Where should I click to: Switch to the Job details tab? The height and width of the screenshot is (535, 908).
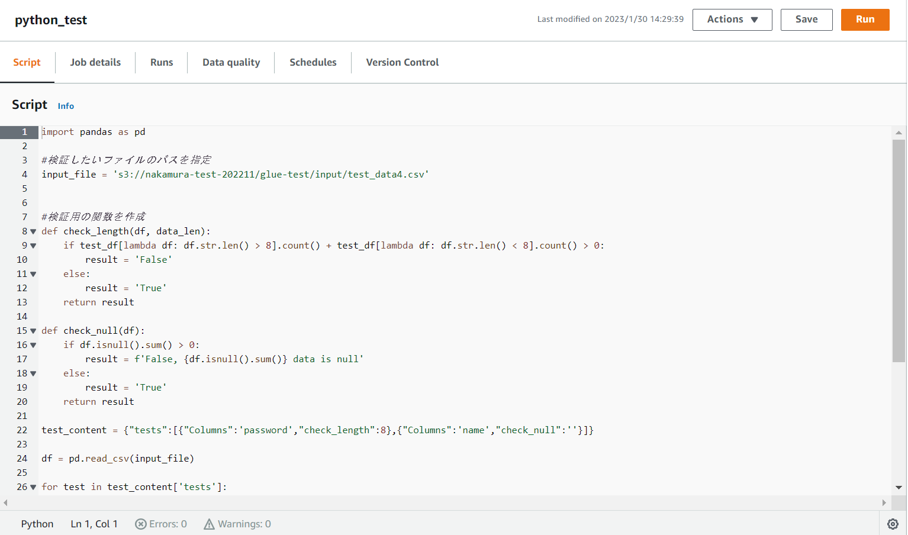[95, 62]
